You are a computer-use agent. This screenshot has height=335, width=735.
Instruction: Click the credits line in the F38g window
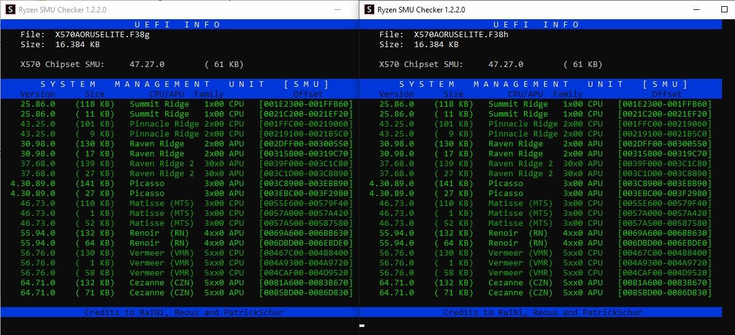184,312
